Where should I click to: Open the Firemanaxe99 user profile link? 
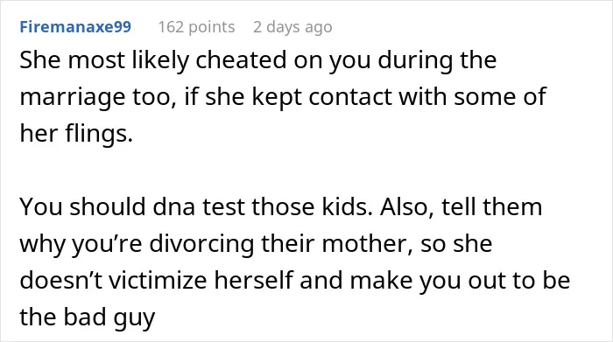(75, 27)
